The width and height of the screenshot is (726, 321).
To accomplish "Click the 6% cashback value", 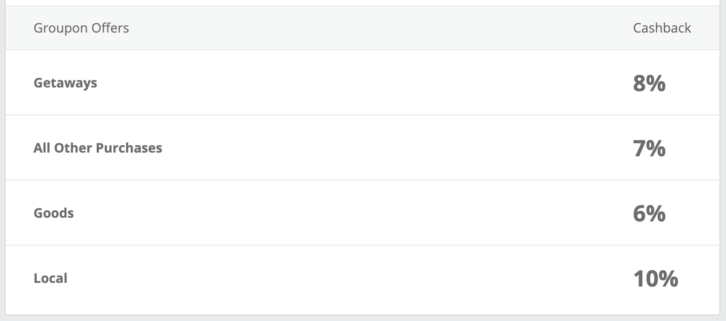I will pyautogui.click(x=649, y=214).
